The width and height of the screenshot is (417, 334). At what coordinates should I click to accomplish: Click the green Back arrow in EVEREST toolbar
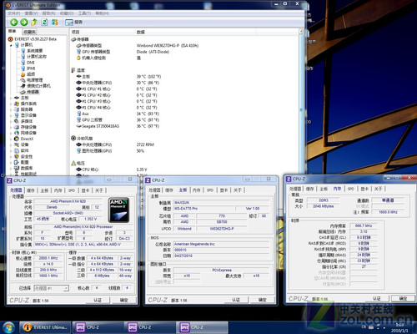pos(14,22)
